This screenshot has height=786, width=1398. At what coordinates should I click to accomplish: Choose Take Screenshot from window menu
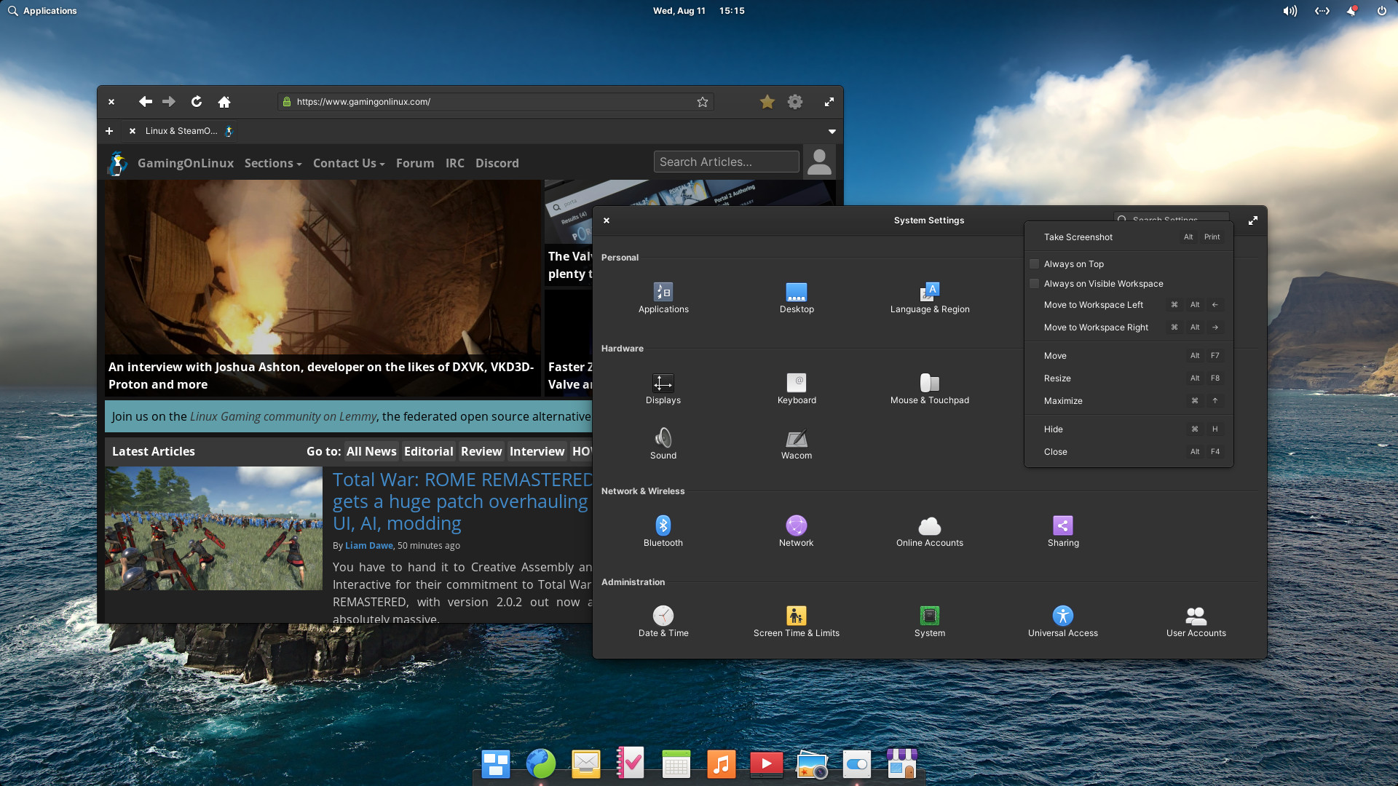(x=1129, y=237)
